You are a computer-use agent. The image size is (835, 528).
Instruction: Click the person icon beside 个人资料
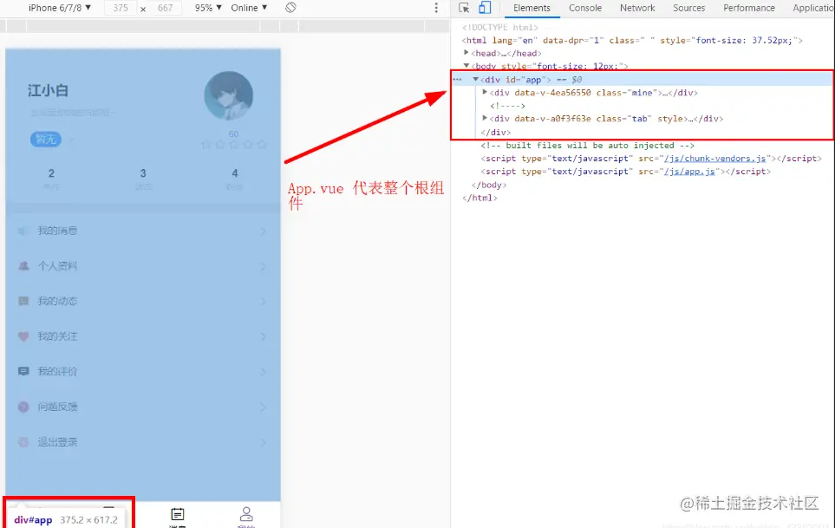point(23,265)
